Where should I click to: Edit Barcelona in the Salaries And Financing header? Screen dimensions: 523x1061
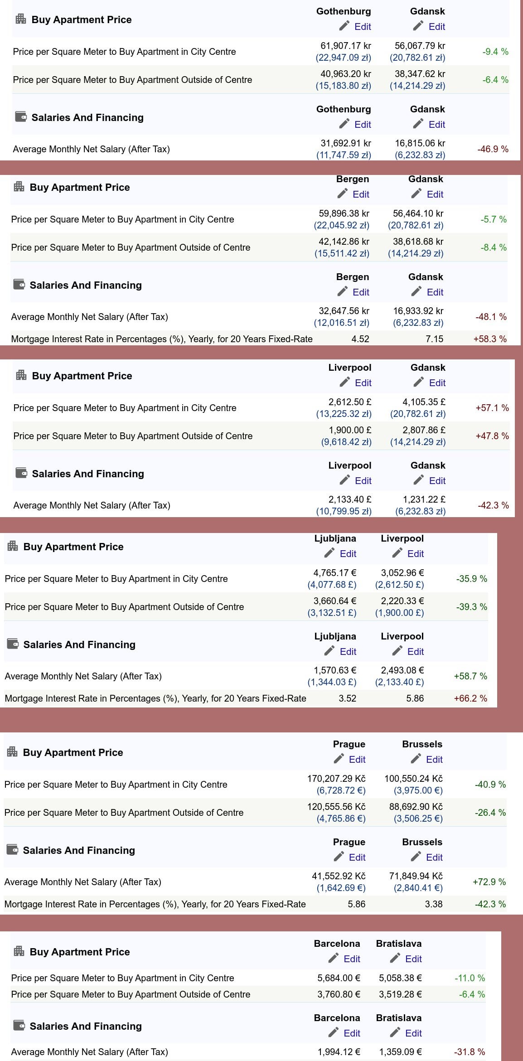click(x=352, y=1033)
